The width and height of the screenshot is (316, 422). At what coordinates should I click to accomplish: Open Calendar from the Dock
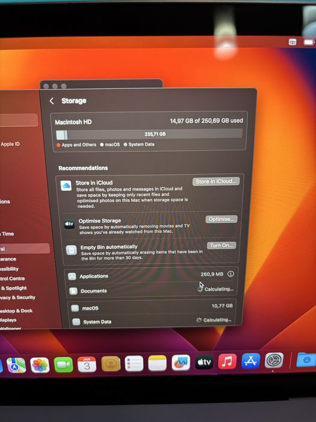pos(87,364)
